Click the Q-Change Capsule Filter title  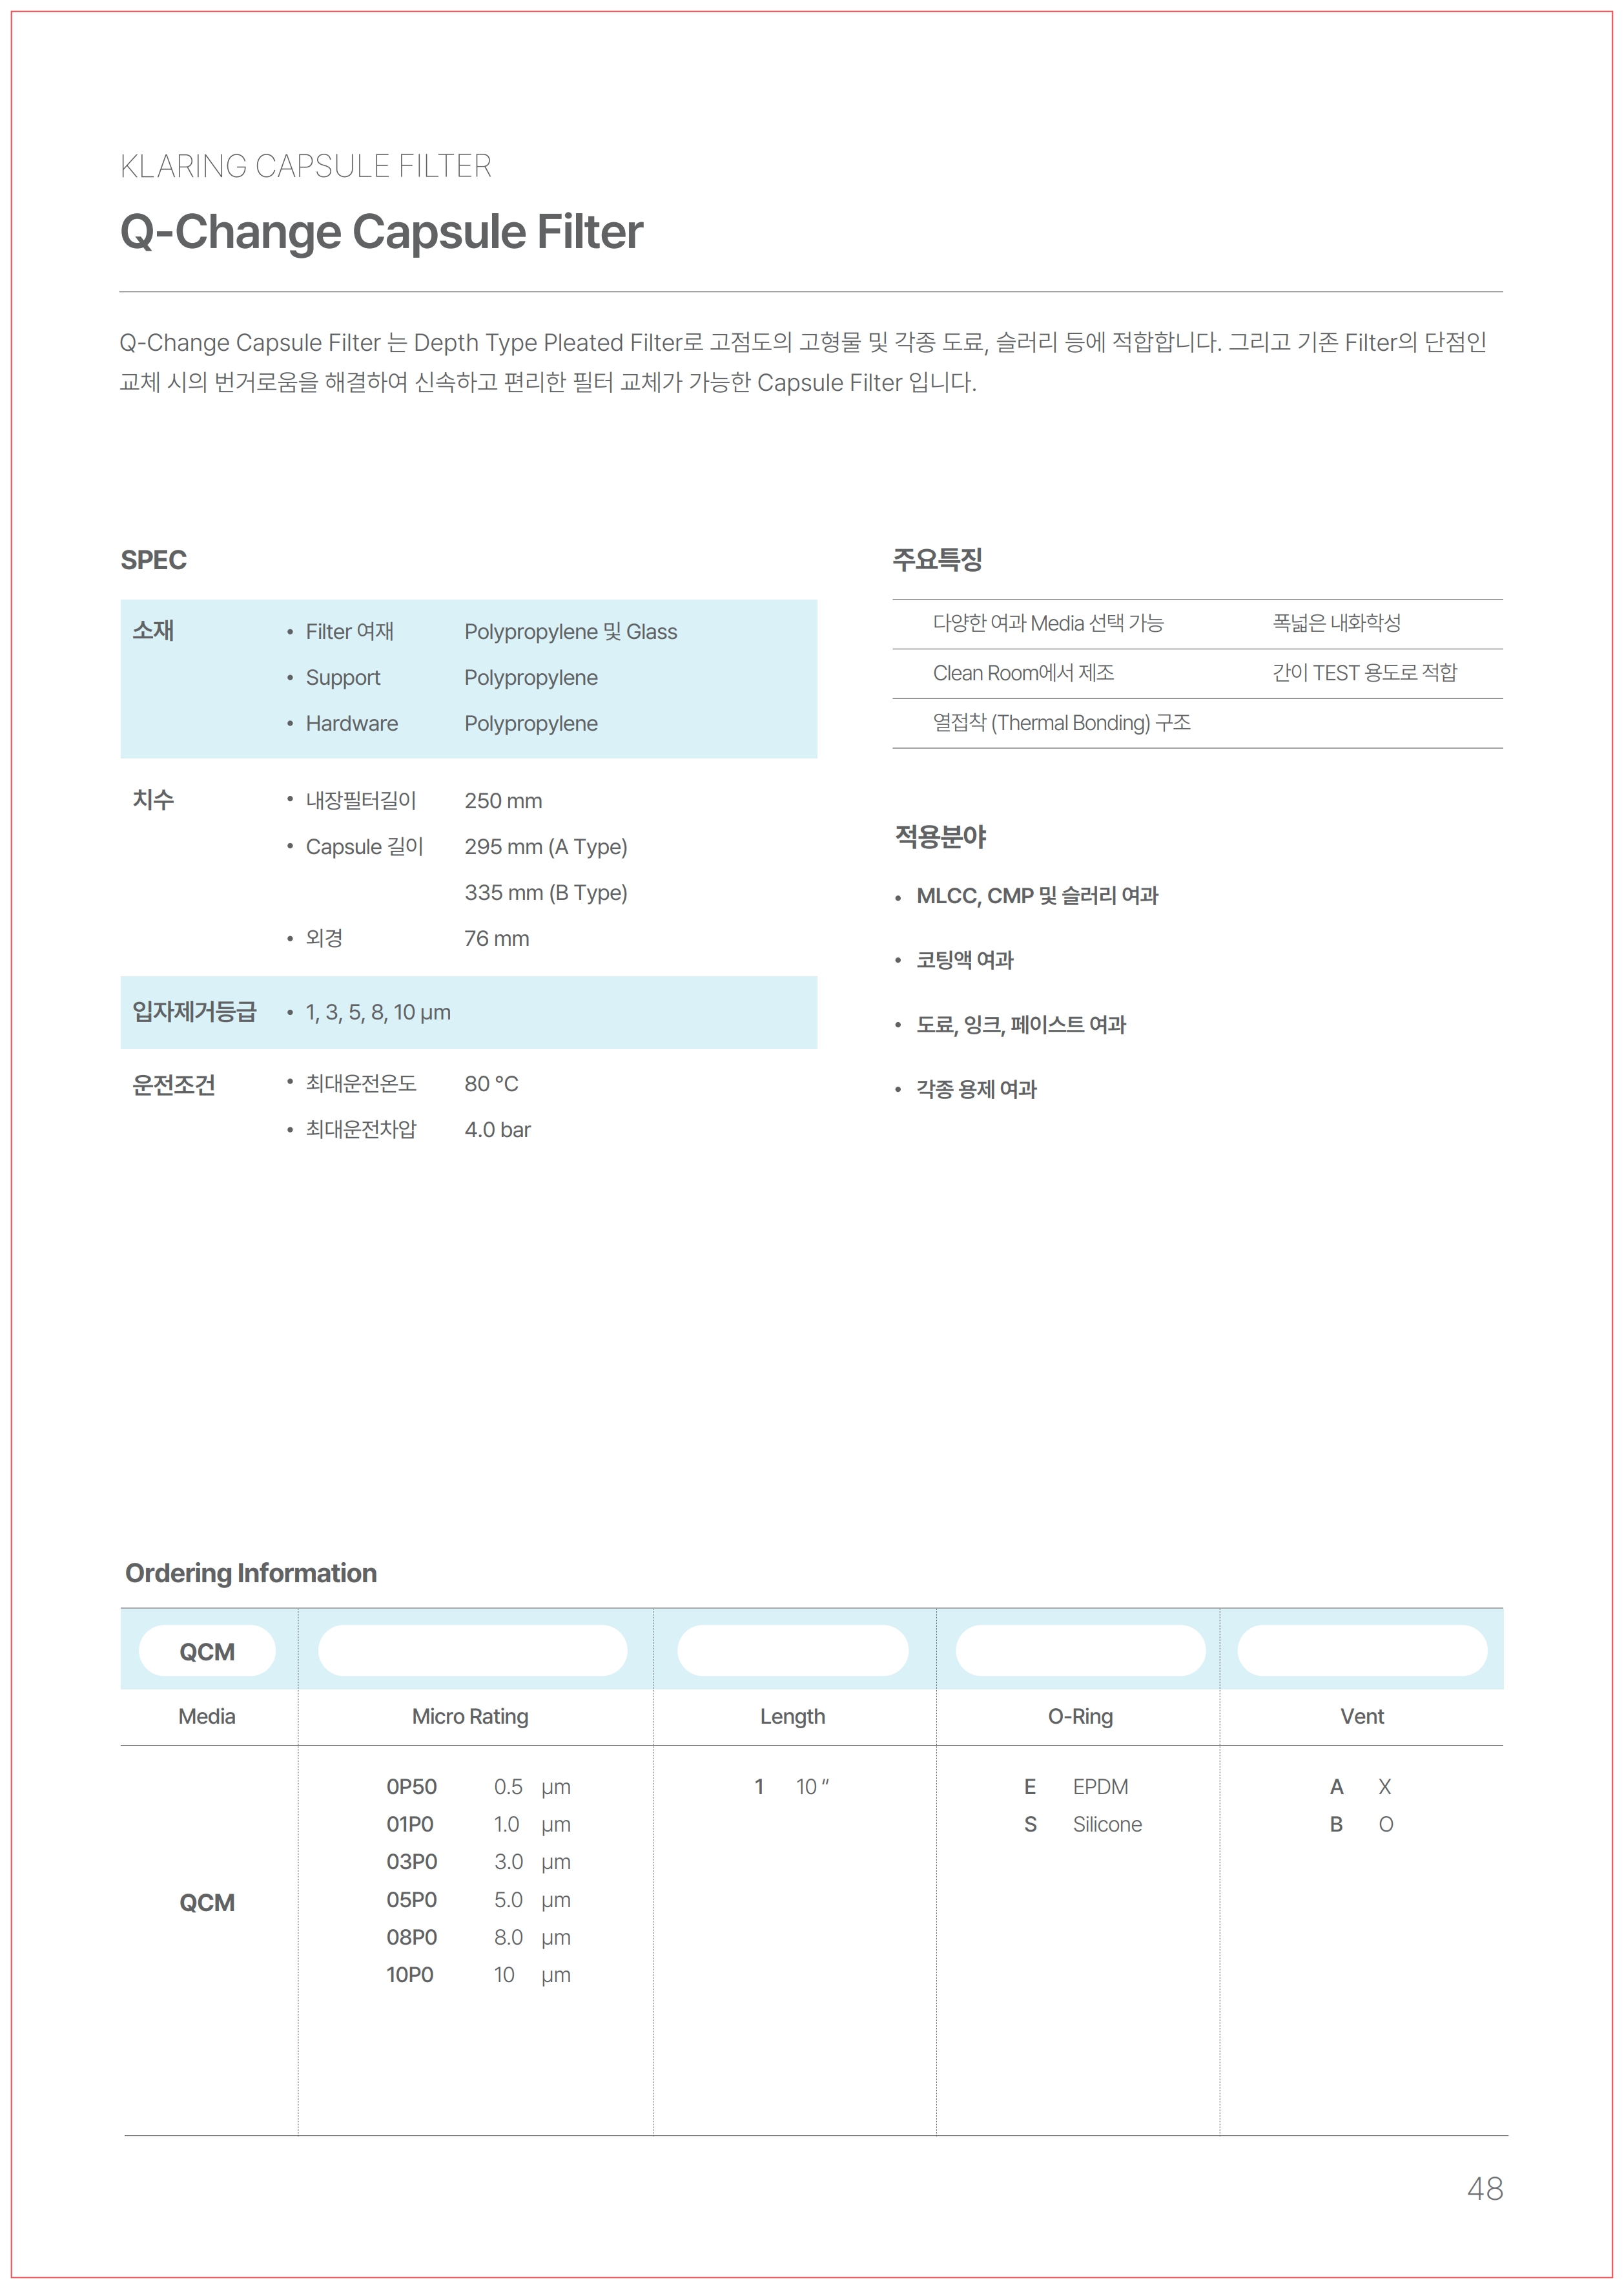click(x=381, y=232)
